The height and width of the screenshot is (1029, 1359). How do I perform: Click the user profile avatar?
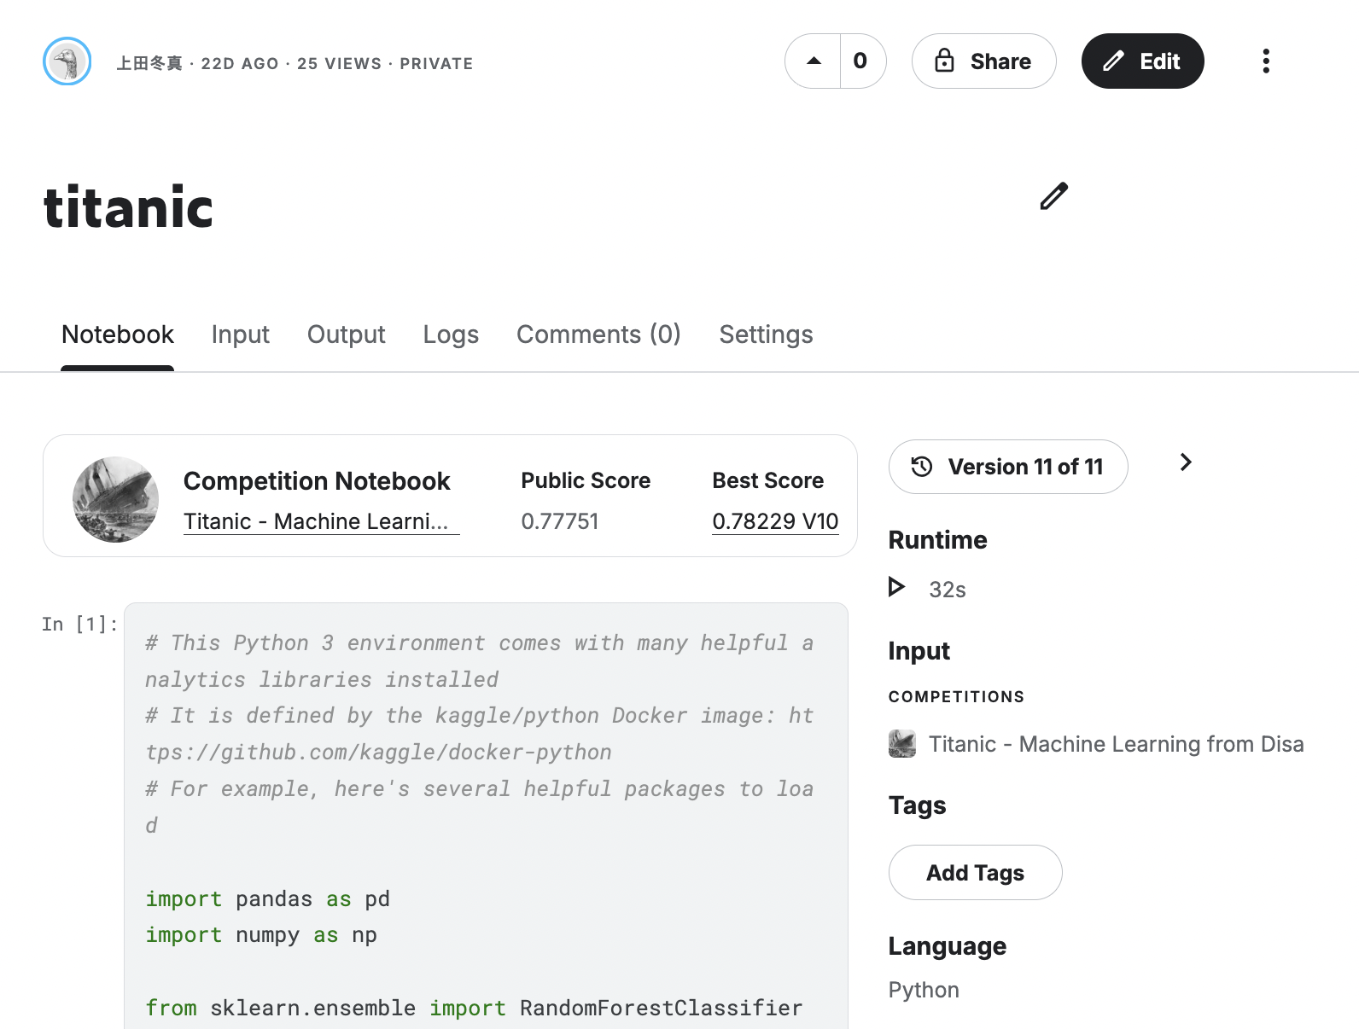(67, 61)
